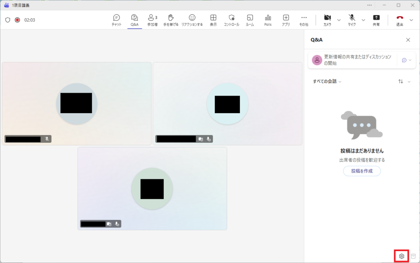420x263 pixels.
Task: Click the 投稿を作成 button
Action: (x=362, y=171)
